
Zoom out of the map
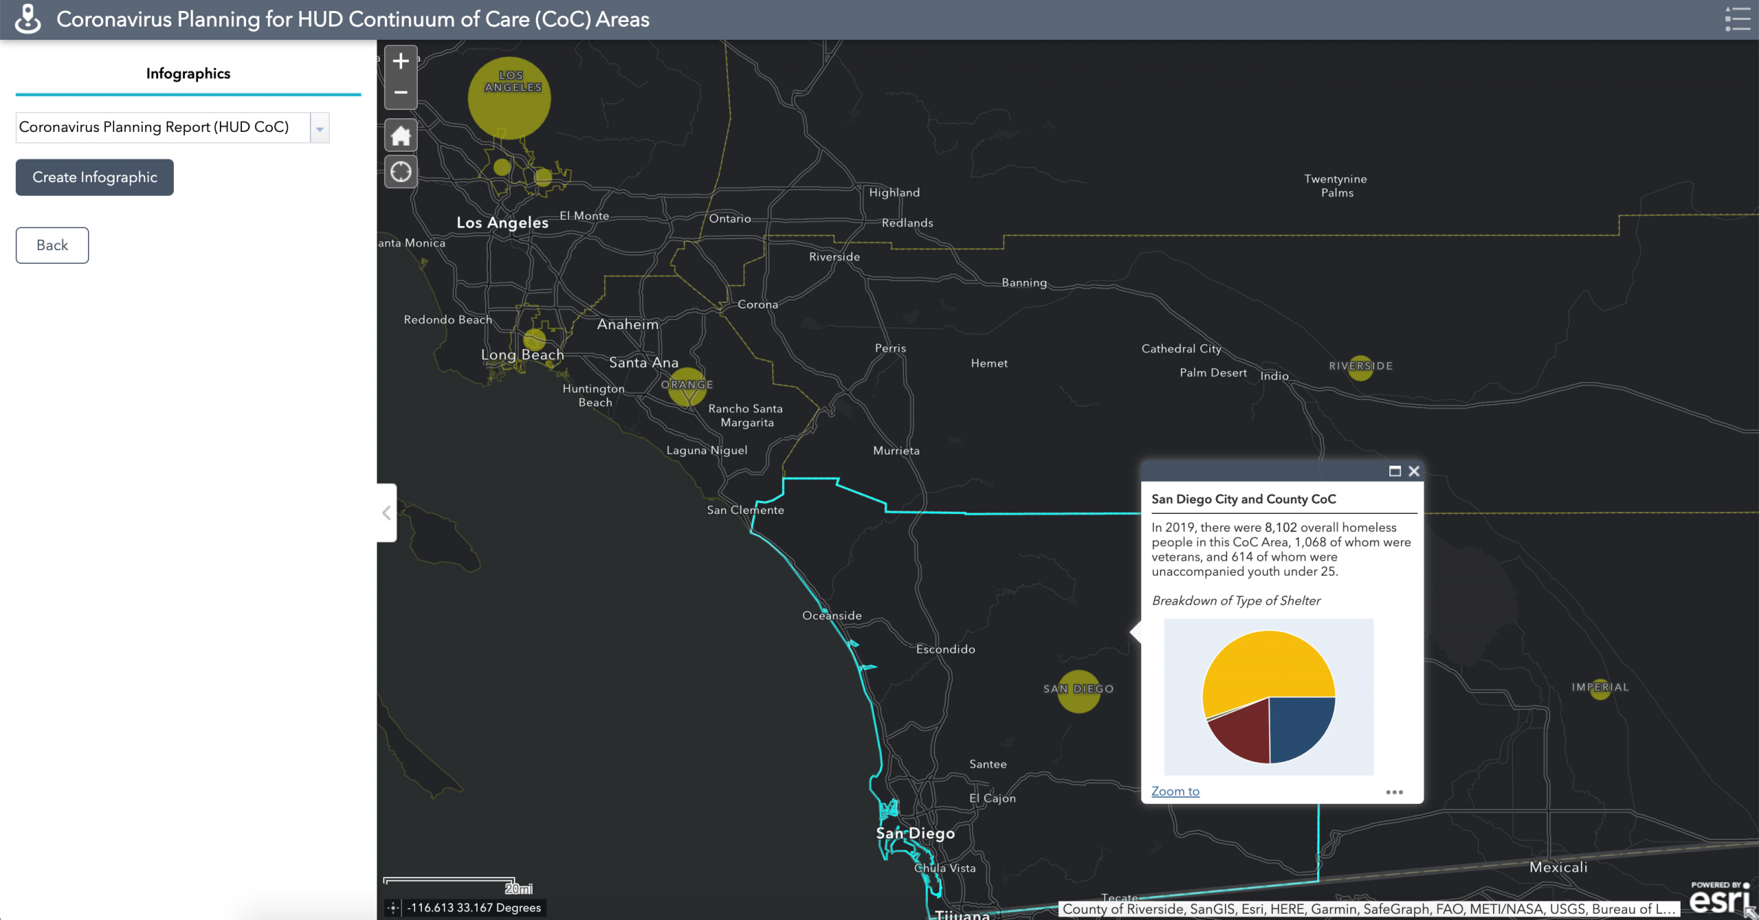(401, 92)
